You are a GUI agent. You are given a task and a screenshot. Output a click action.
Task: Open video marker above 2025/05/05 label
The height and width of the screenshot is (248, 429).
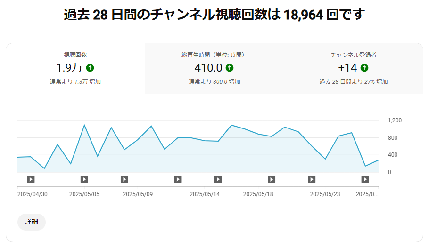point(84,179)
